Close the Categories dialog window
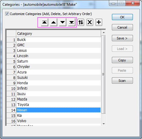 [x=133, y=3]
